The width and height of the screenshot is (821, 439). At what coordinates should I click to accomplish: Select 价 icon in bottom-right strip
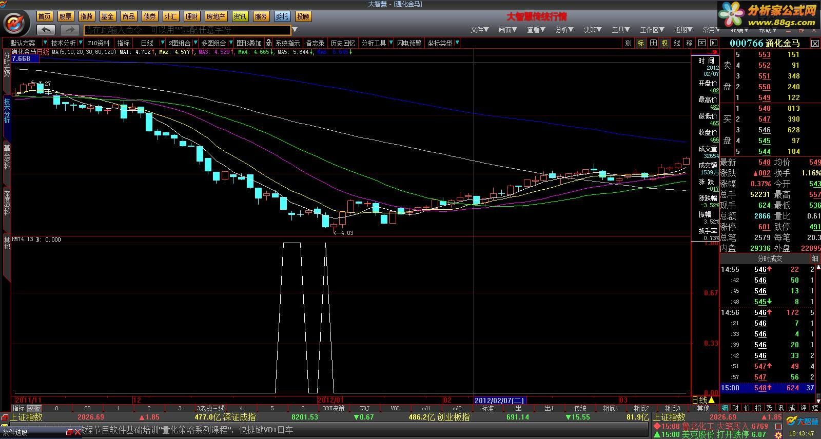click(747, 408)
